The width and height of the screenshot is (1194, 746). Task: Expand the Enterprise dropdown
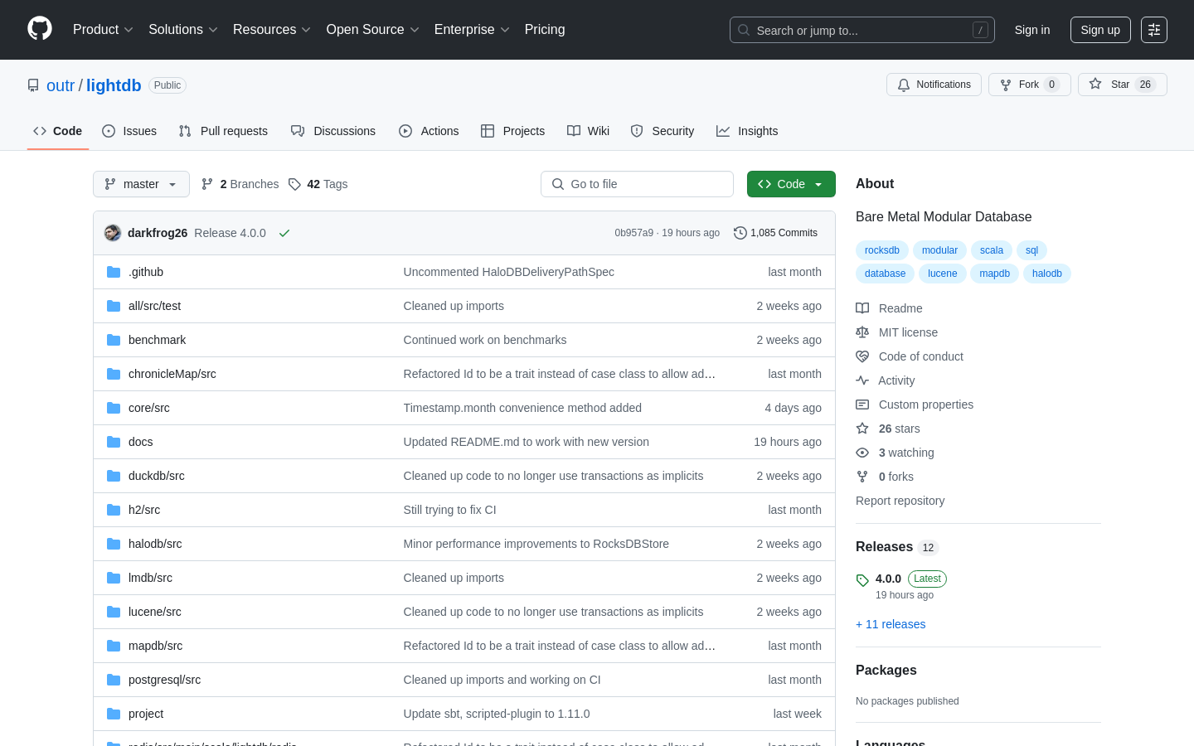(x=472, y=30)
